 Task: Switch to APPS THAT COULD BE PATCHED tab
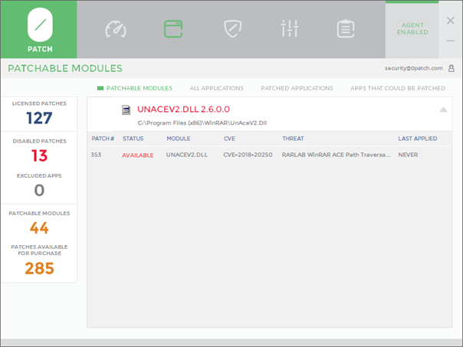398,88
